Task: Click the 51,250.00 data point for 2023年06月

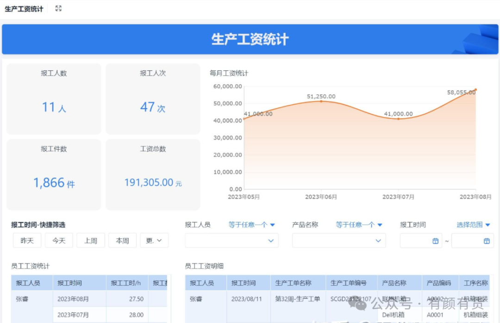Action: (321, 101)
